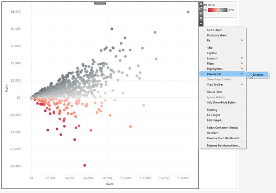This screenshot has width=276, height=193.
Task: Click the Profit Ratio color legend gradient
Action: 217,10
